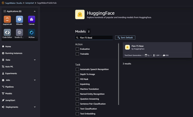The height and width of the screenshot is (117, 193).
Task: Open the Sort: Default dropdown
Action: 125,37
